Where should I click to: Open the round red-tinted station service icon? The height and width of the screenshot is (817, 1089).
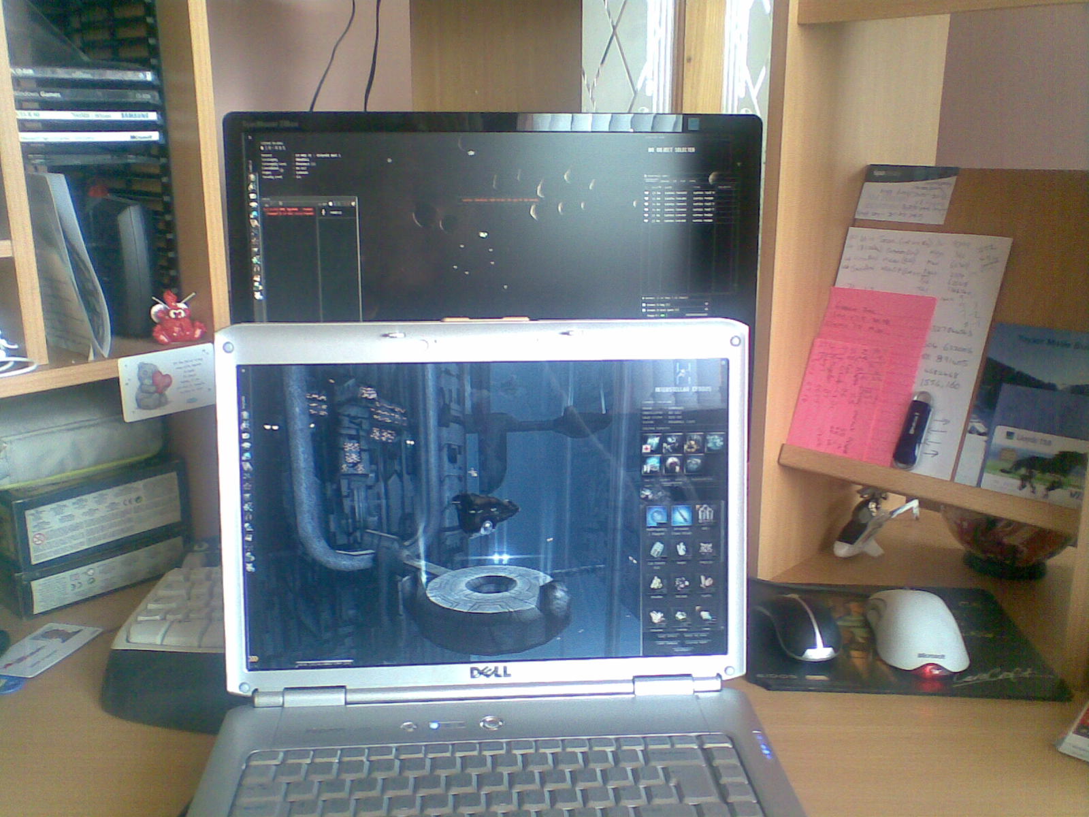pos(672,464)
